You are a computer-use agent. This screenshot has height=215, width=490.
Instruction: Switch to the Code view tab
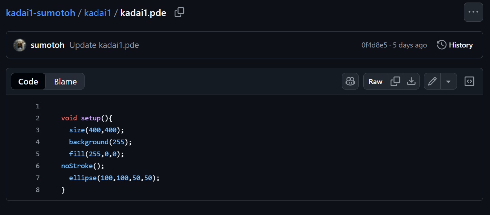coord(28,81)
